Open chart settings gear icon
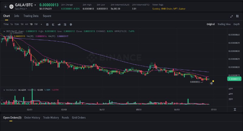This screenshot has width=243, height=131. tap(71, 25)
